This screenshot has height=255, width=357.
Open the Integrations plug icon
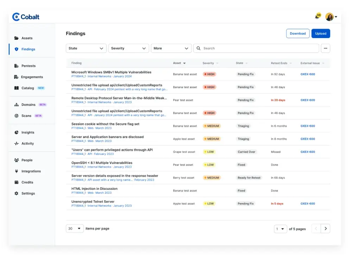point(17,171)
